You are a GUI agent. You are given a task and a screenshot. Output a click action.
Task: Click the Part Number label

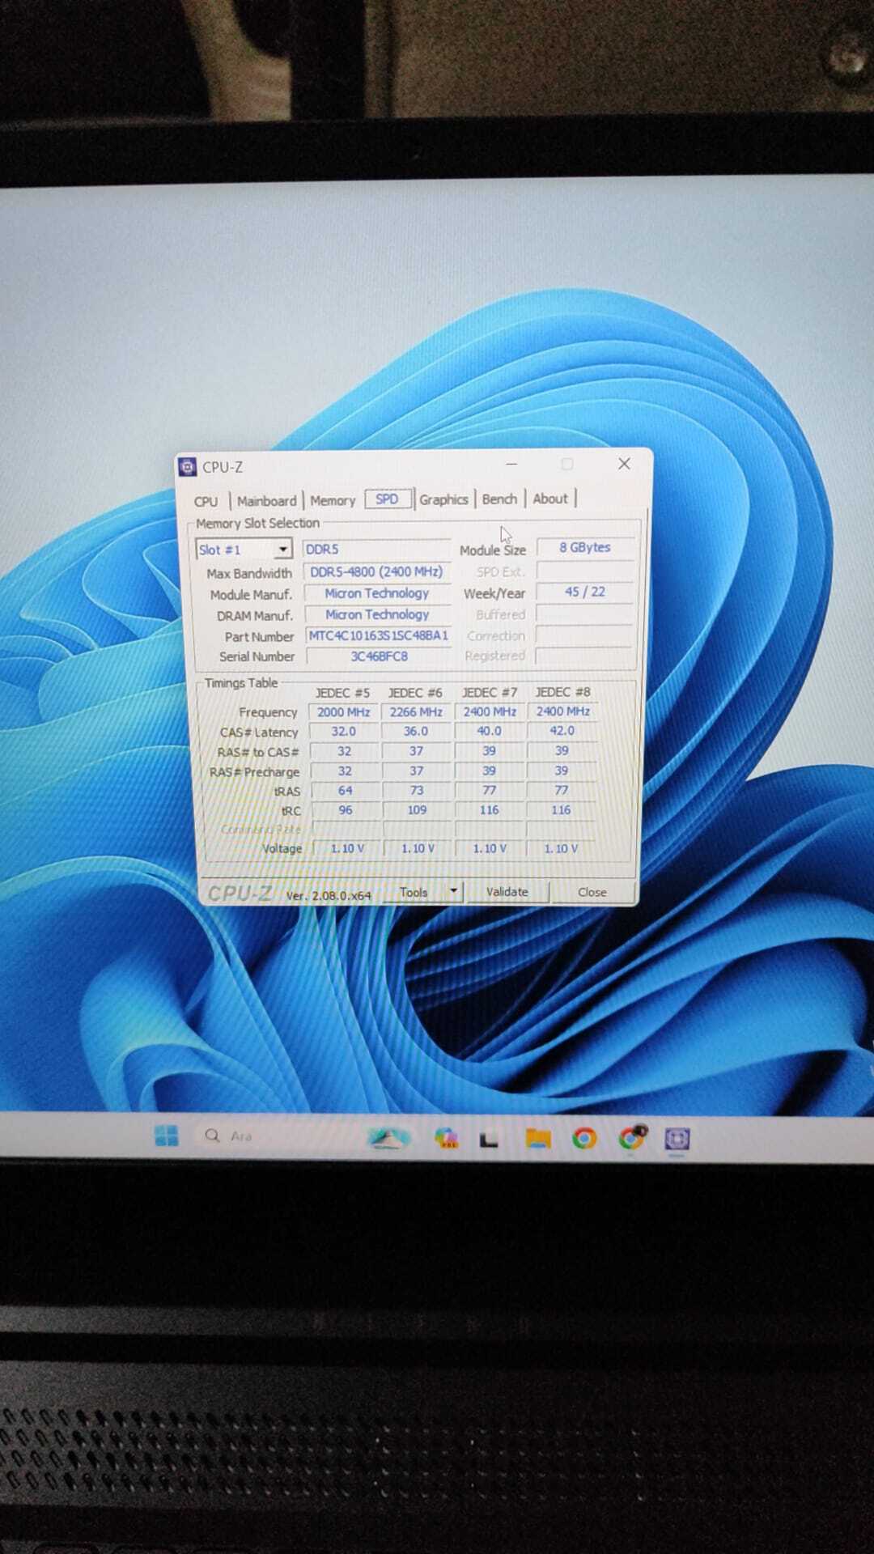(259, 637)
